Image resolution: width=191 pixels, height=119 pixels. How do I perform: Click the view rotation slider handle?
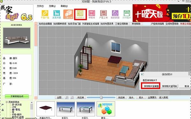101,97
